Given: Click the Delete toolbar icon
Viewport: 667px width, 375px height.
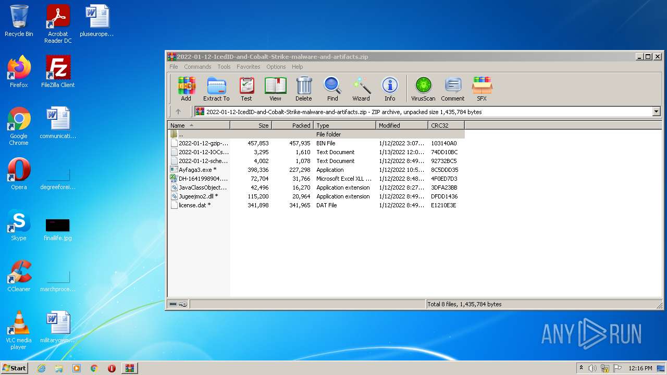Looking at the screenshot, I should tap(304, 89).
